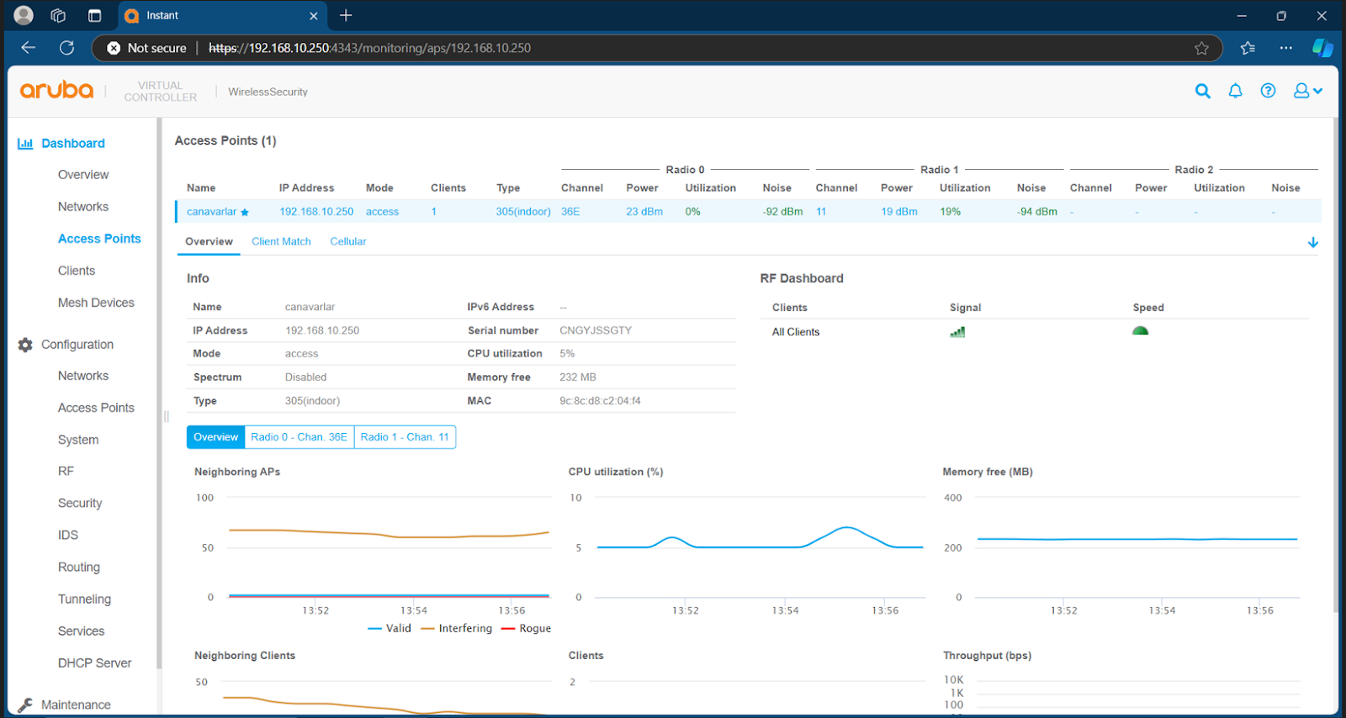1346x718 pixels.
Task: Open RF configuration
Action: pos(66,471)
